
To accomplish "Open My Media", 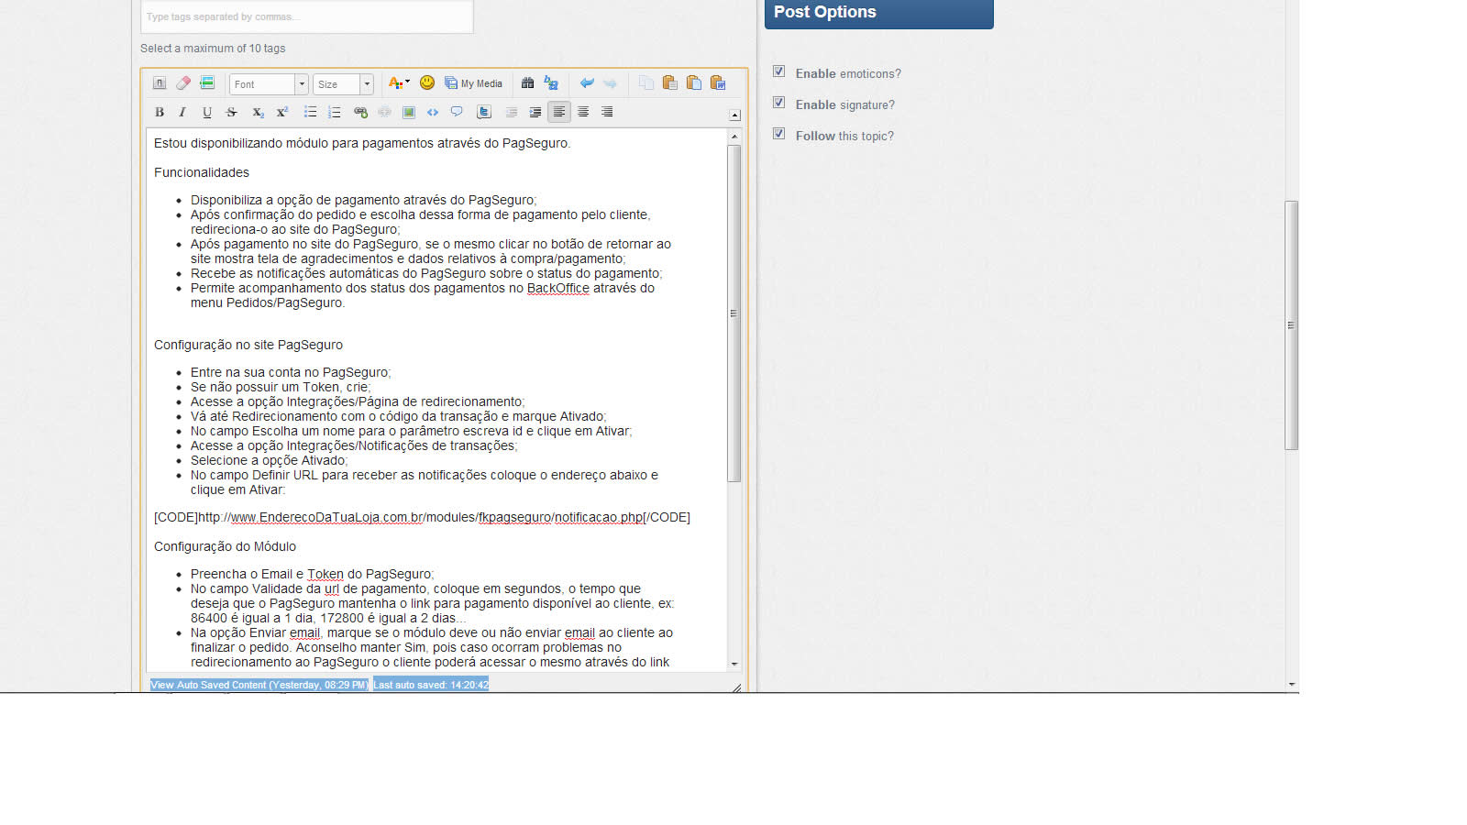I will (474, 83).
